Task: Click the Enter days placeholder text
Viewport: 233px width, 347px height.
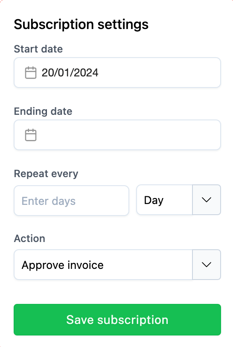Action: pos(49,201)
